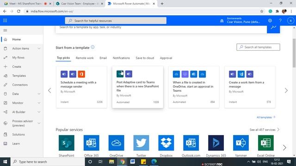Focus the Search for helpful resources box

(x=116, y=21)
